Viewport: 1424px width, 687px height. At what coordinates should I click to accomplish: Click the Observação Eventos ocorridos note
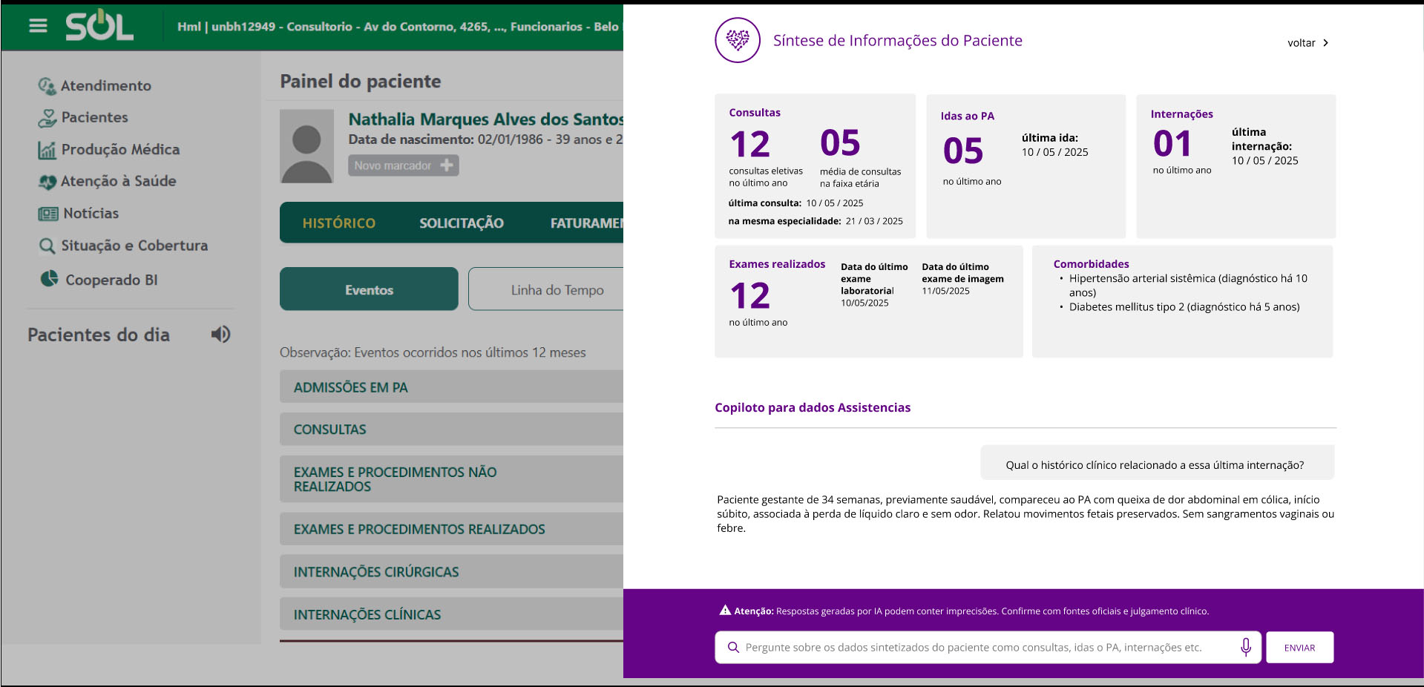tap(433, 352)
